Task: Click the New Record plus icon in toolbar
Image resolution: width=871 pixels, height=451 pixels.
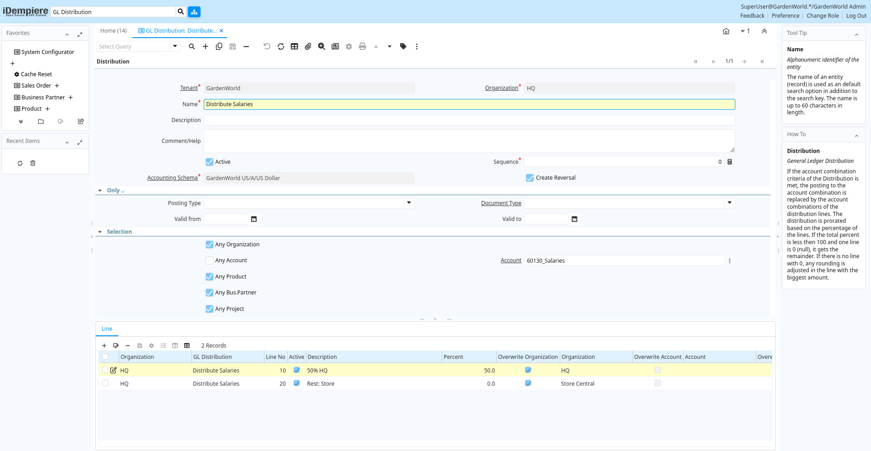Action: coord(206,46)
